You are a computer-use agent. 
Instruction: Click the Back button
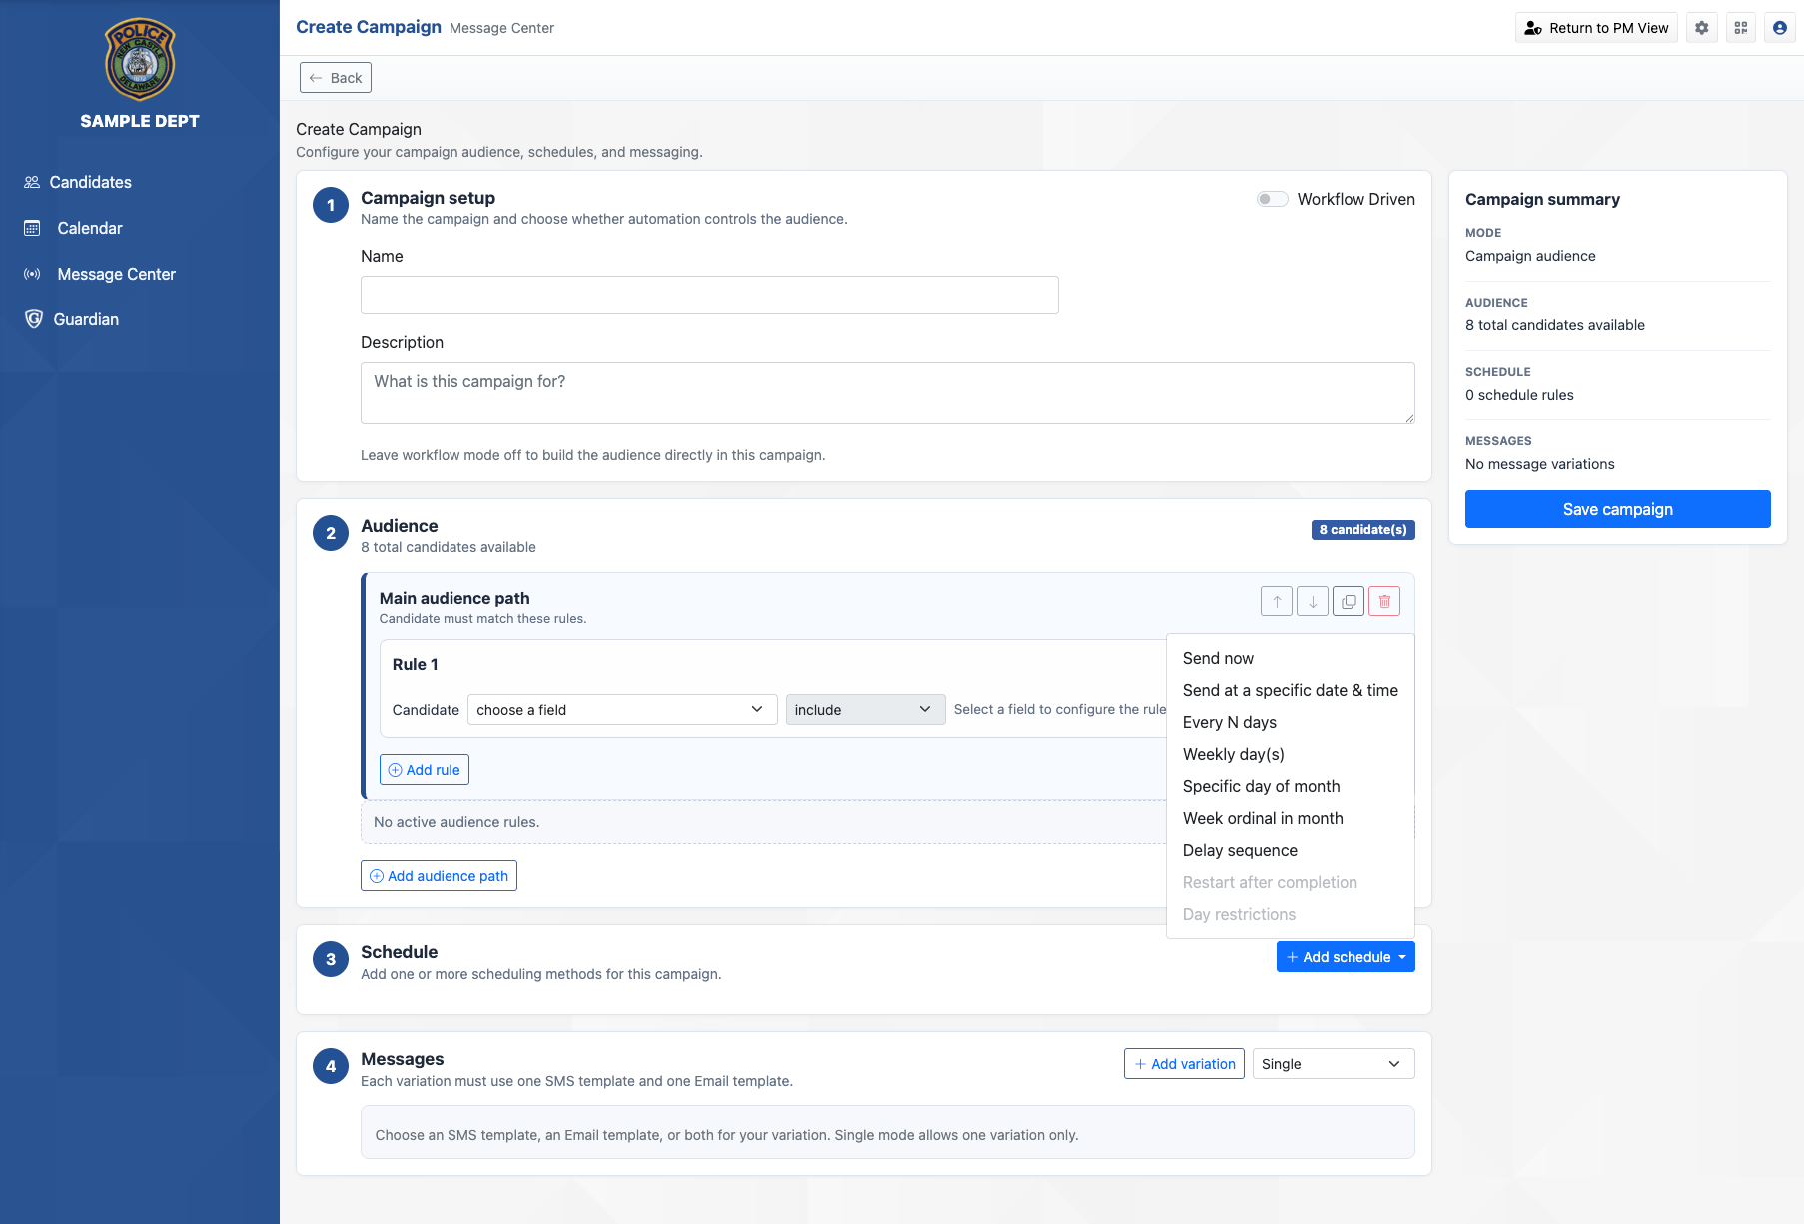(x=336, y=78)
